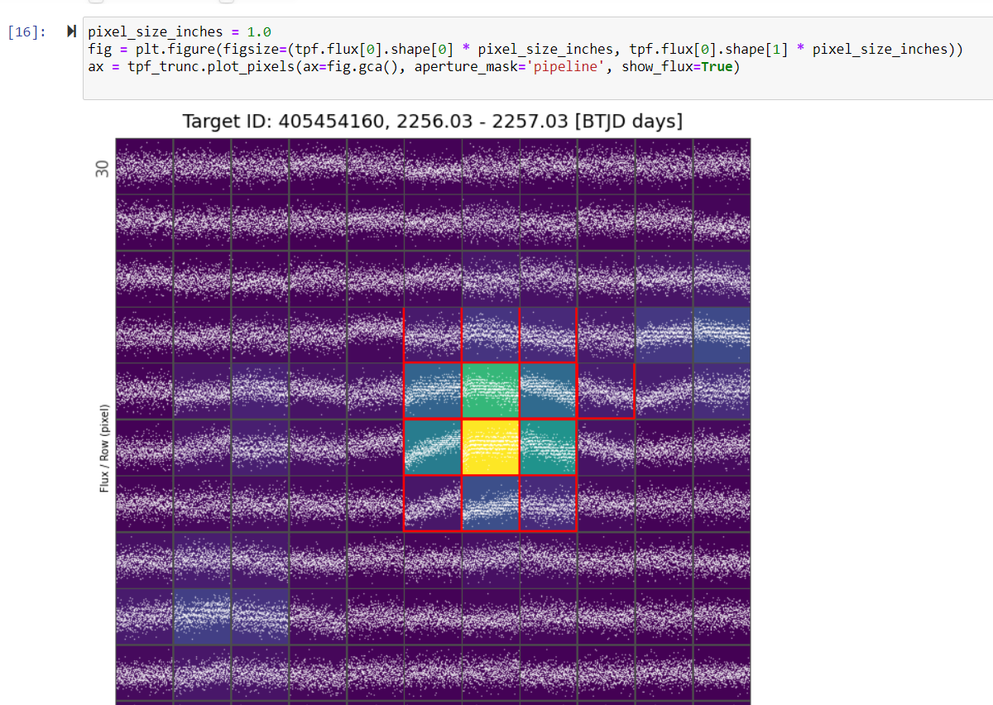Click the "30" tick label on the y-axis
The image size is (993, 705).
coord(103,169)
